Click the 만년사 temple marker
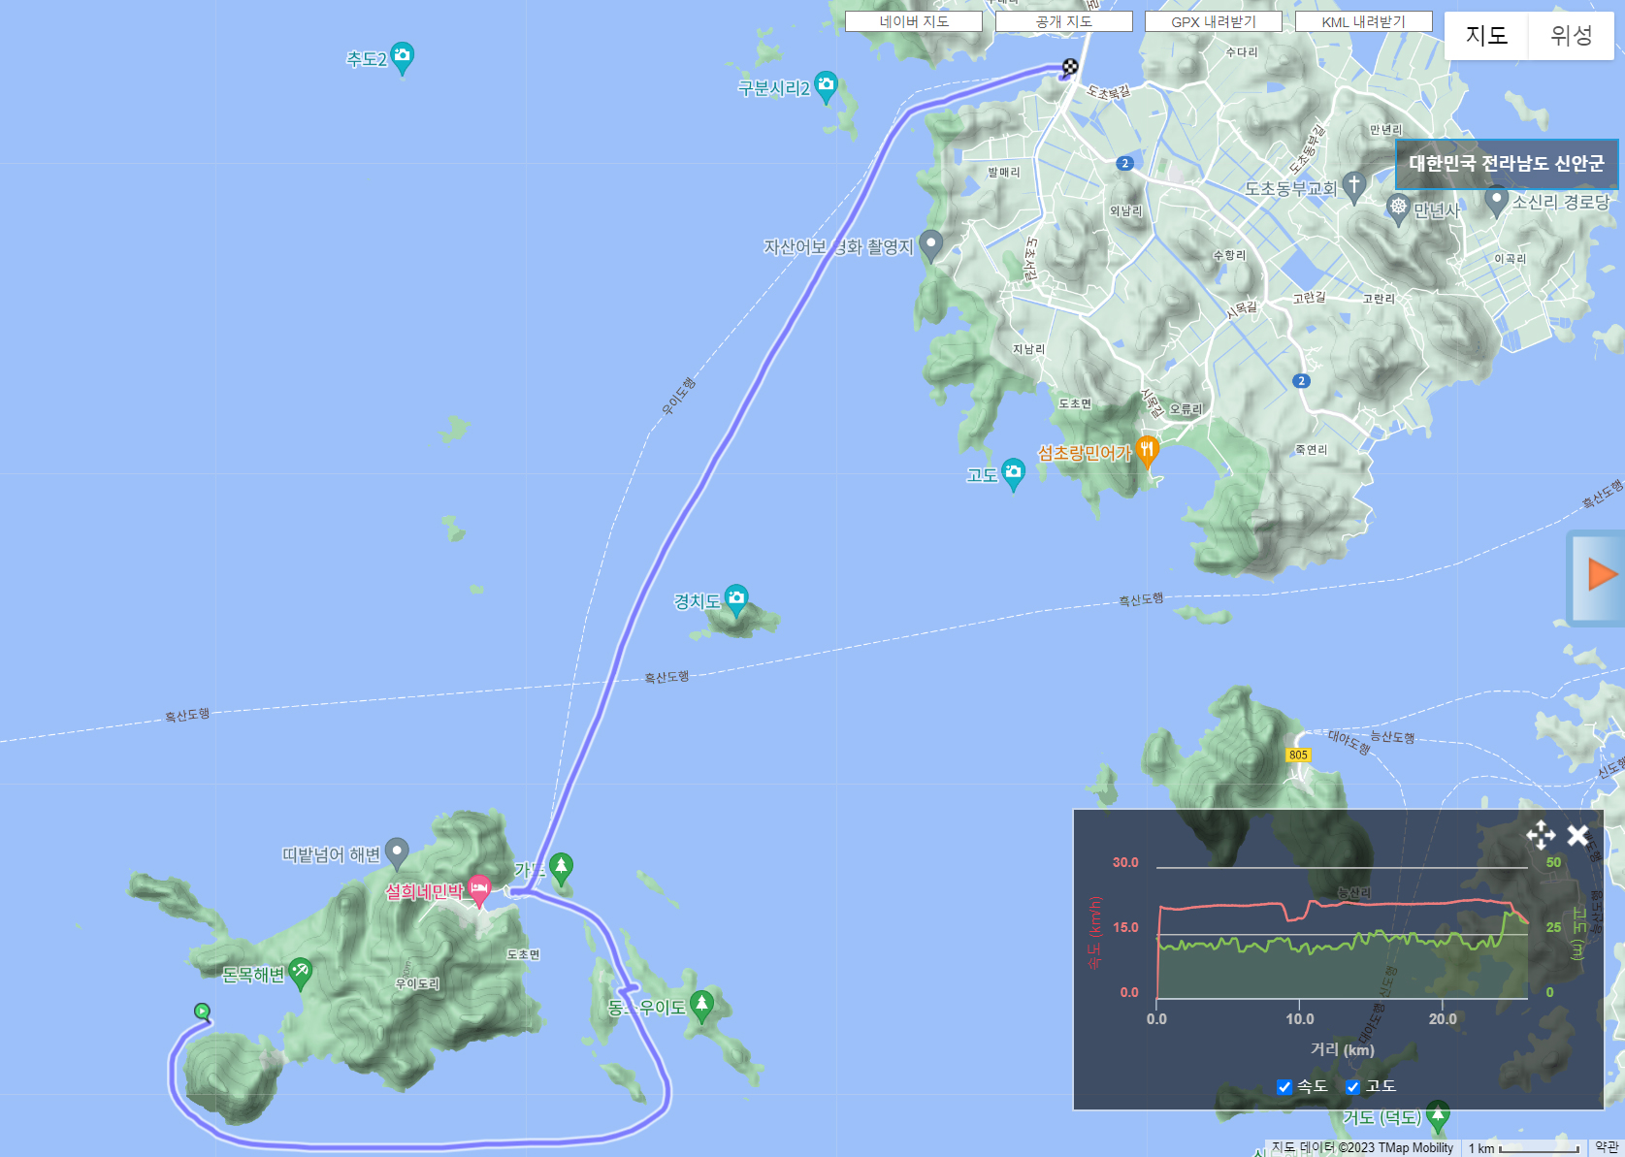The width and height of the screenshot is (1625, 1157). (1398, 208)
